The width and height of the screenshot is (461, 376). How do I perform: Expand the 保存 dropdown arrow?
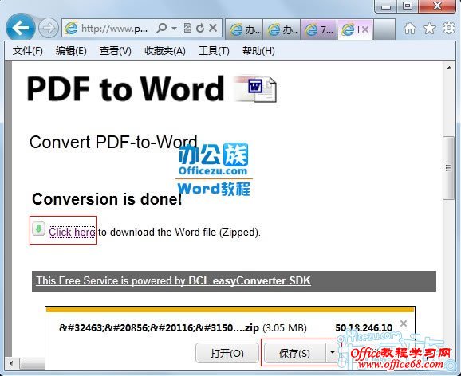pos(333,352)
